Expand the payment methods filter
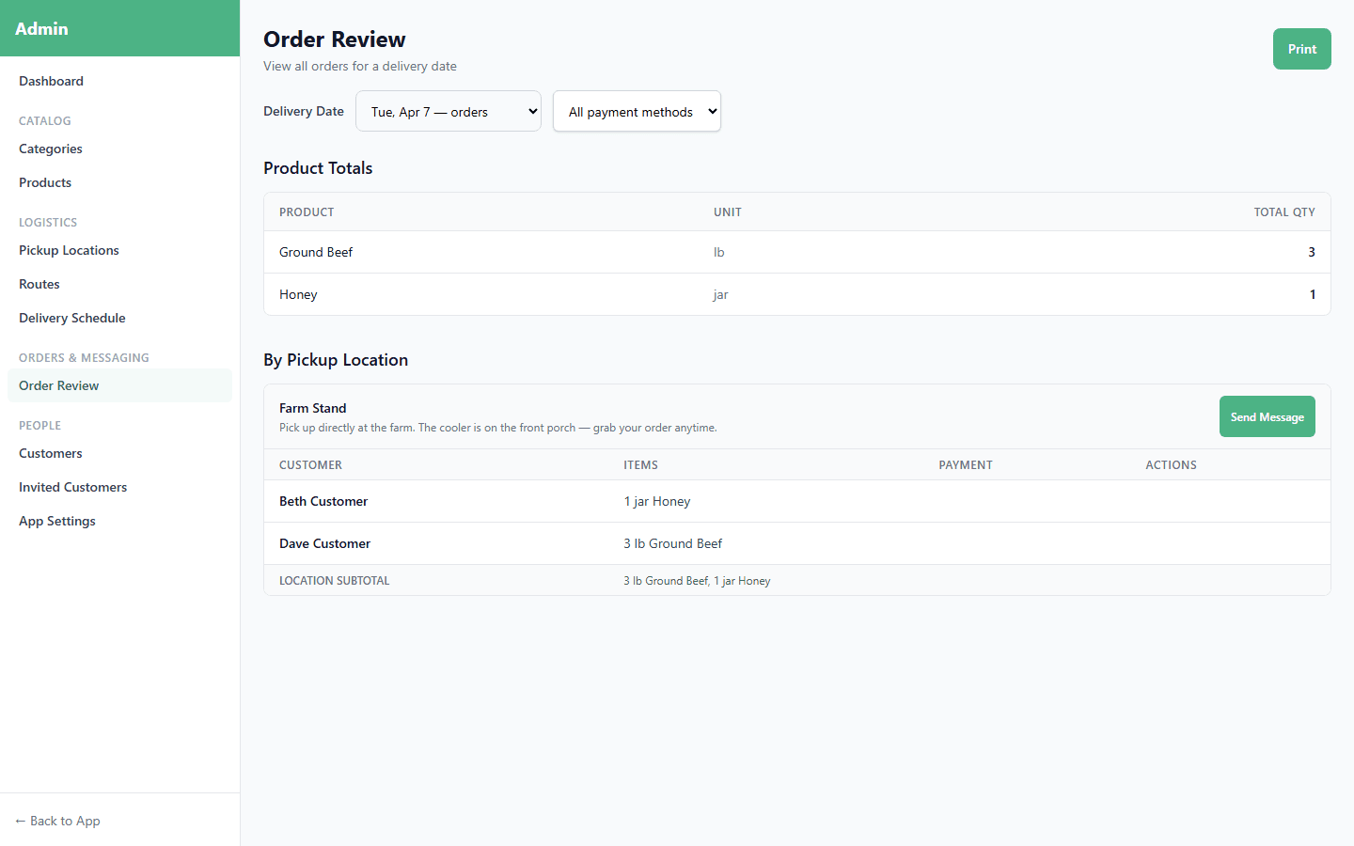The width and height of the screenshot is (1354, 846). coord(637,111)
